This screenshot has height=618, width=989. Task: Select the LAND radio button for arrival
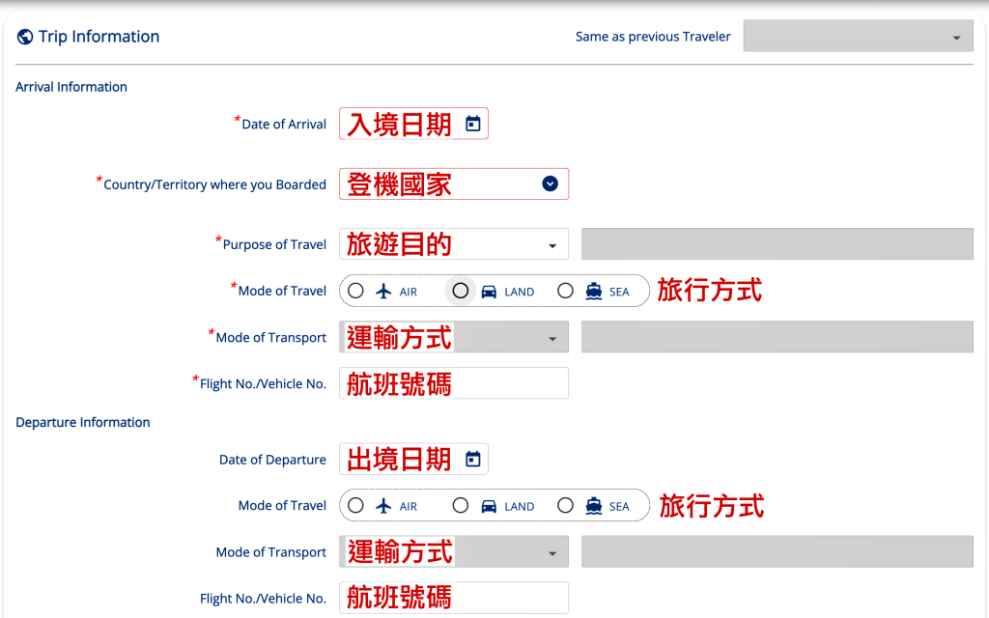[x=461, y=291]
